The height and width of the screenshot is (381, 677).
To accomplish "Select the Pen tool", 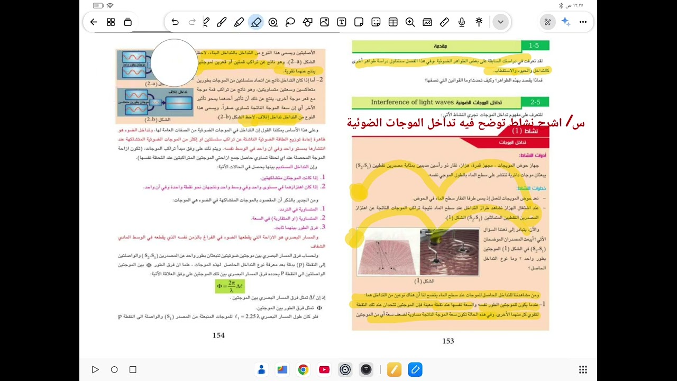I will point(206,22).
